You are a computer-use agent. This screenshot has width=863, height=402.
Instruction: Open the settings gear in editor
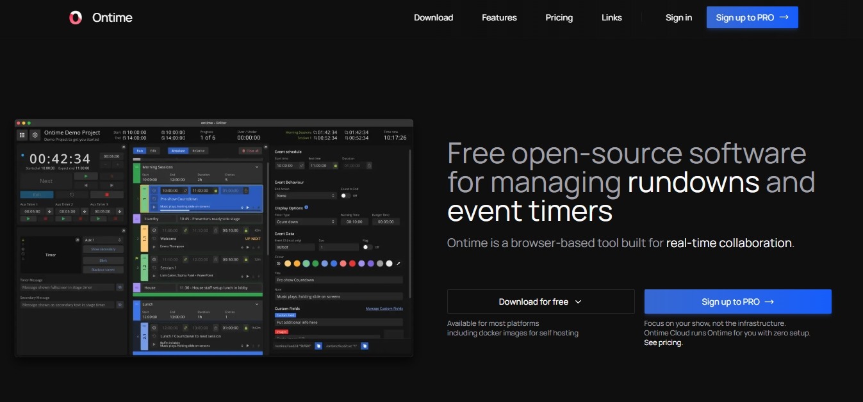tap(35, 135)
